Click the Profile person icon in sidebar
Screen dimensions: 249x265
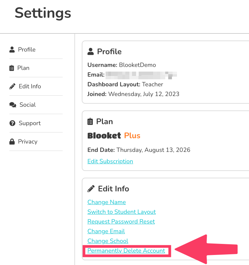coord(12,50)
